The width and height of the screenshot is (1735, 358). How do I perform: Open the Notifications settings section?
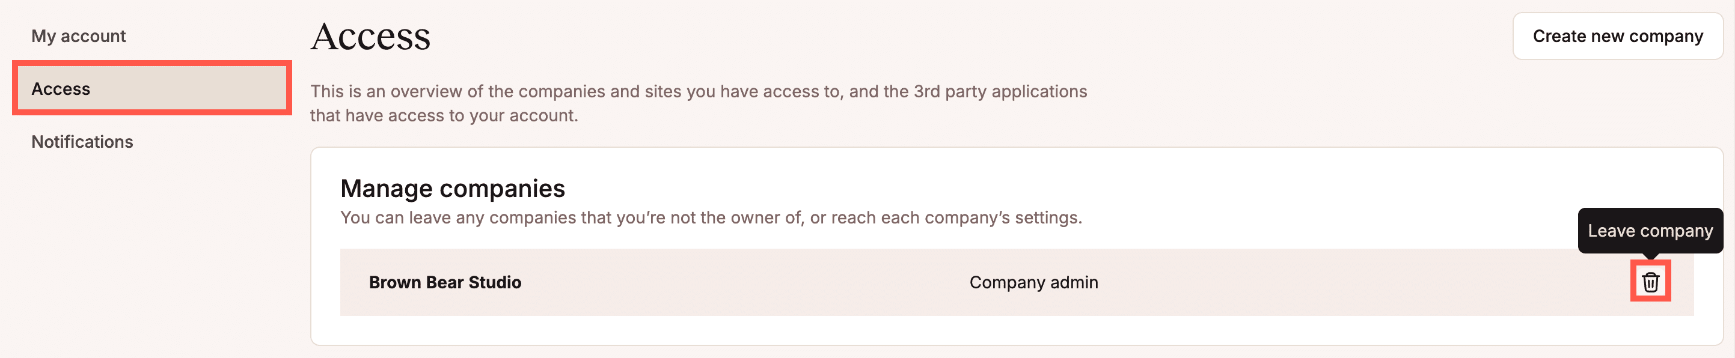(x=82, y=141)
